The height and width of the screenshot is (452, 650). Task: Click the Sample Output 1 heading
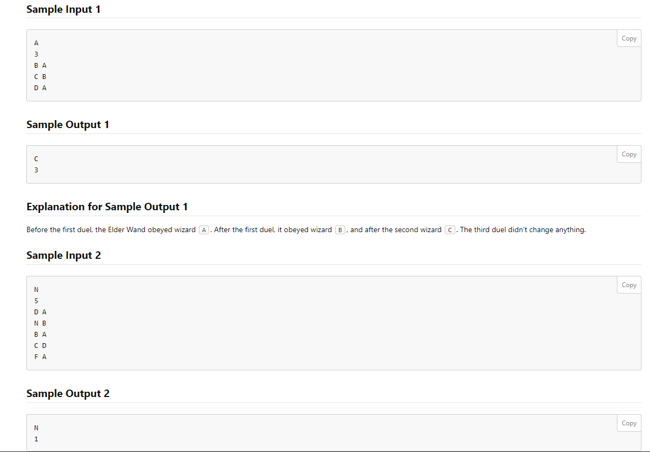point(67,124)
